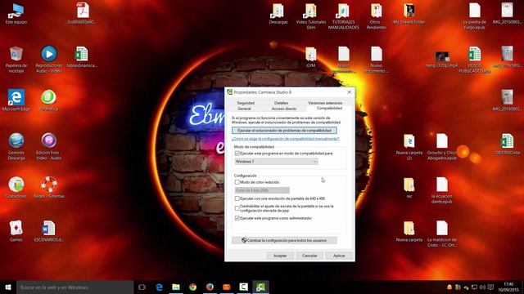Click the taskbar search box

(75, 287)
